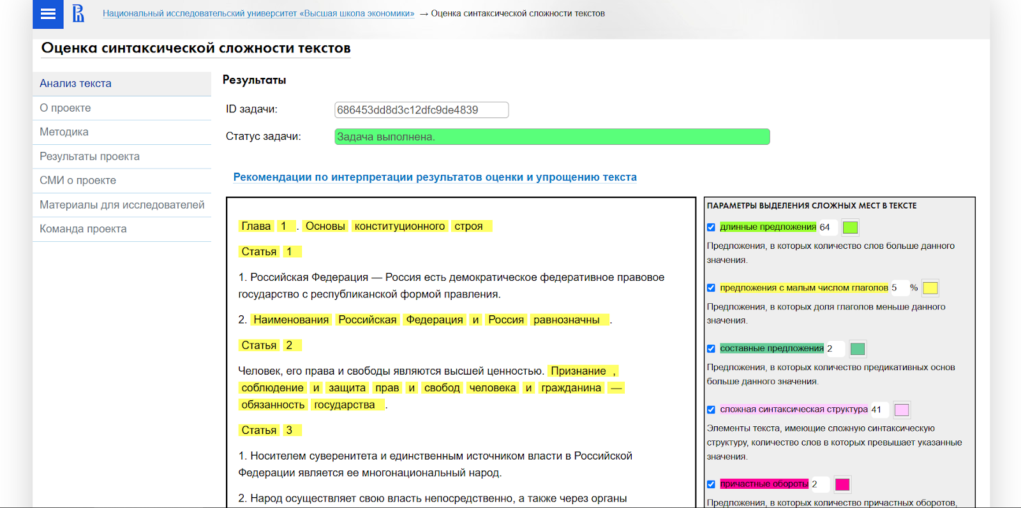
Task: Pick the green long sentences color swatch
Action: click(850, 227)
